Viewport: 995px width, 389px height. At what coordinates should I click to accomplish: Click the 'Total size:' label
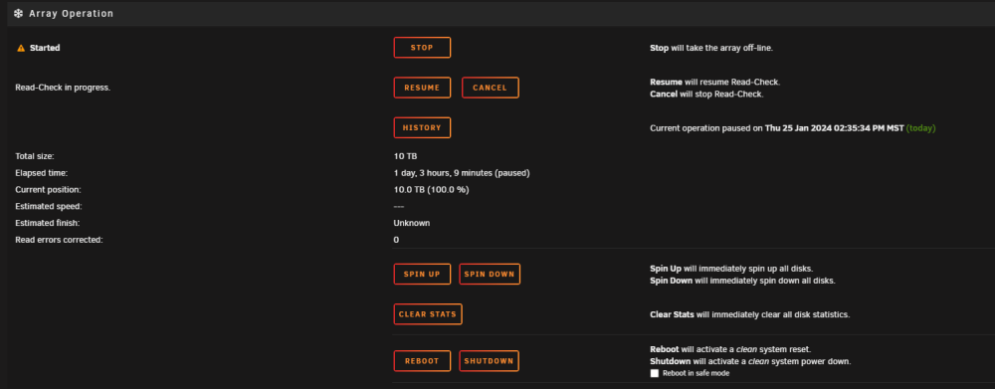click(34, 156)
